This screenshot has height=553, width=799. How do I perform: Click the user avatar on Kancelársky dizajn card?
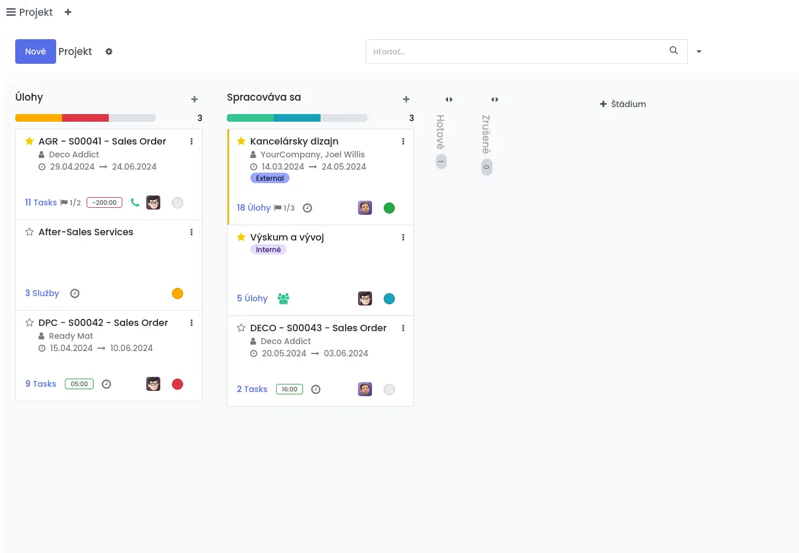pos(365,208)
